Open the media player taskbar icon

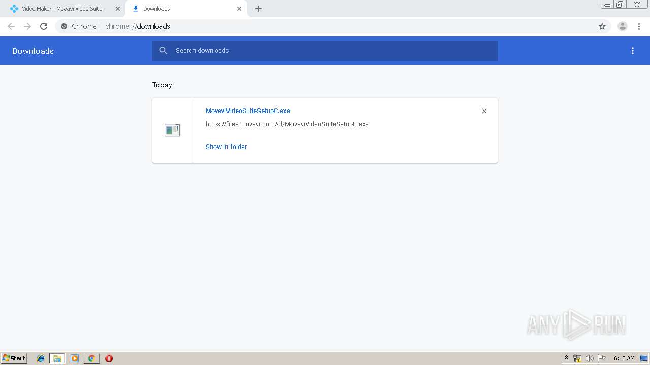[75, 358]
